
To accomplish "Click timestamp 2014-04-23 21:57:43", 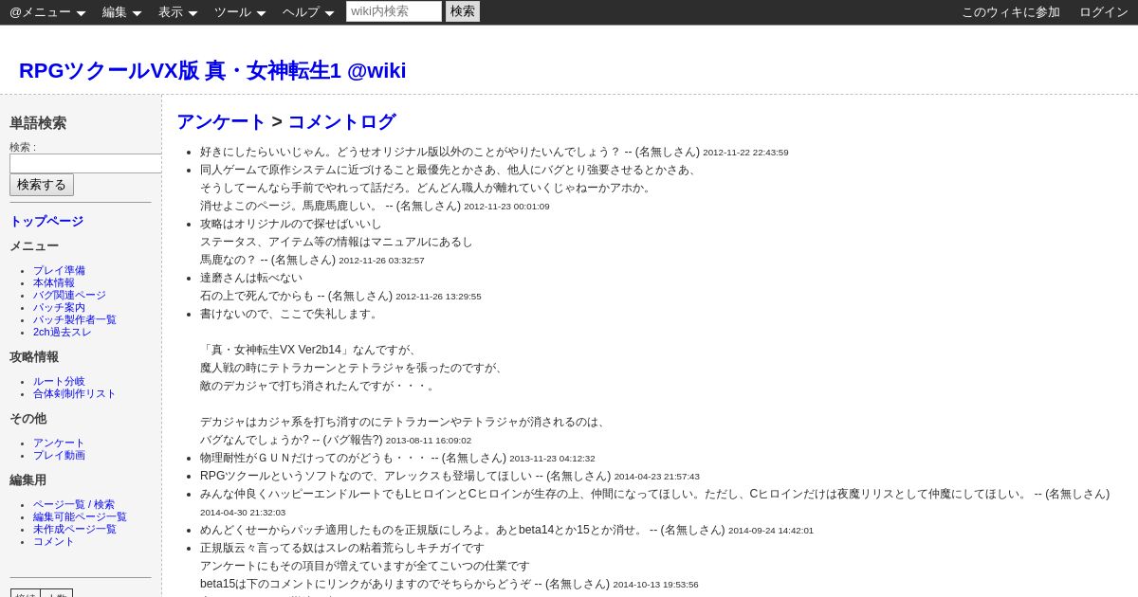I will (x=656, y=477).
